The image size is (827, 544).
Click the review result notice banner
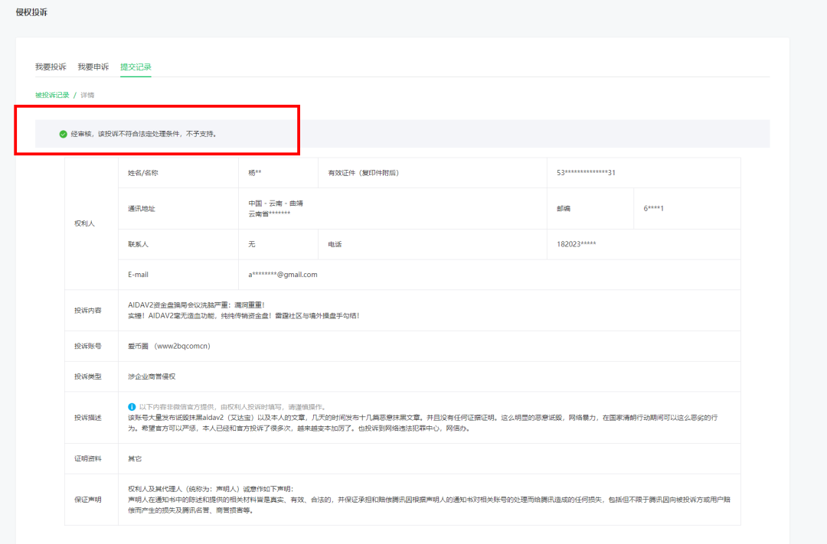coord(306,132)
